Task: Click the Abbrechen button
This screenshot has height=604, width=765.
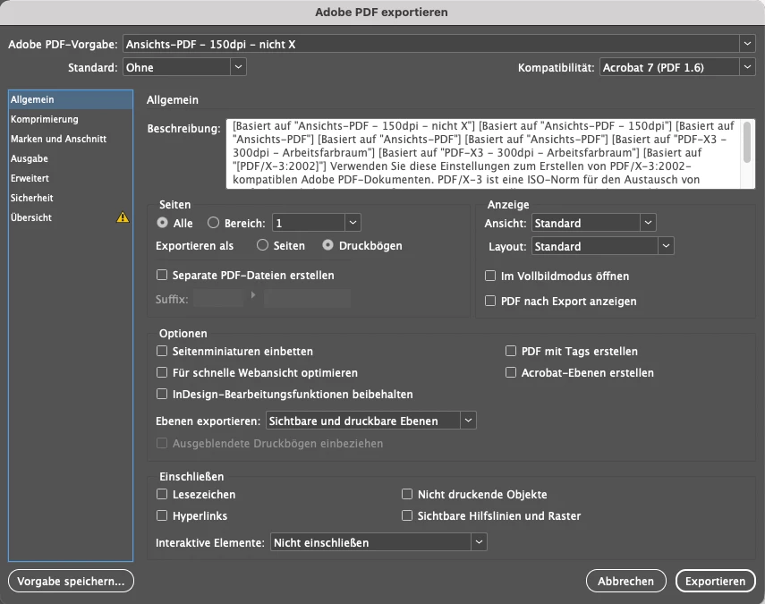Action: click(626, 581)
